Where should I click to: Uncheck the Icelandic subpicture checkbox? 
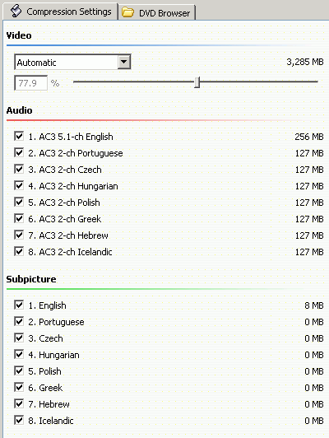point(19,421)
